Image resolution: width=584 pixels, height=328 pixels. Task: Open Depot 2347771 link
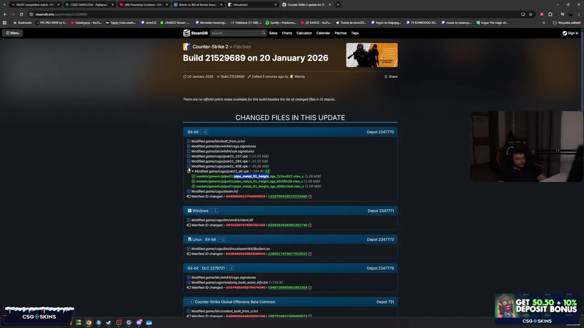tap(381, 210)
